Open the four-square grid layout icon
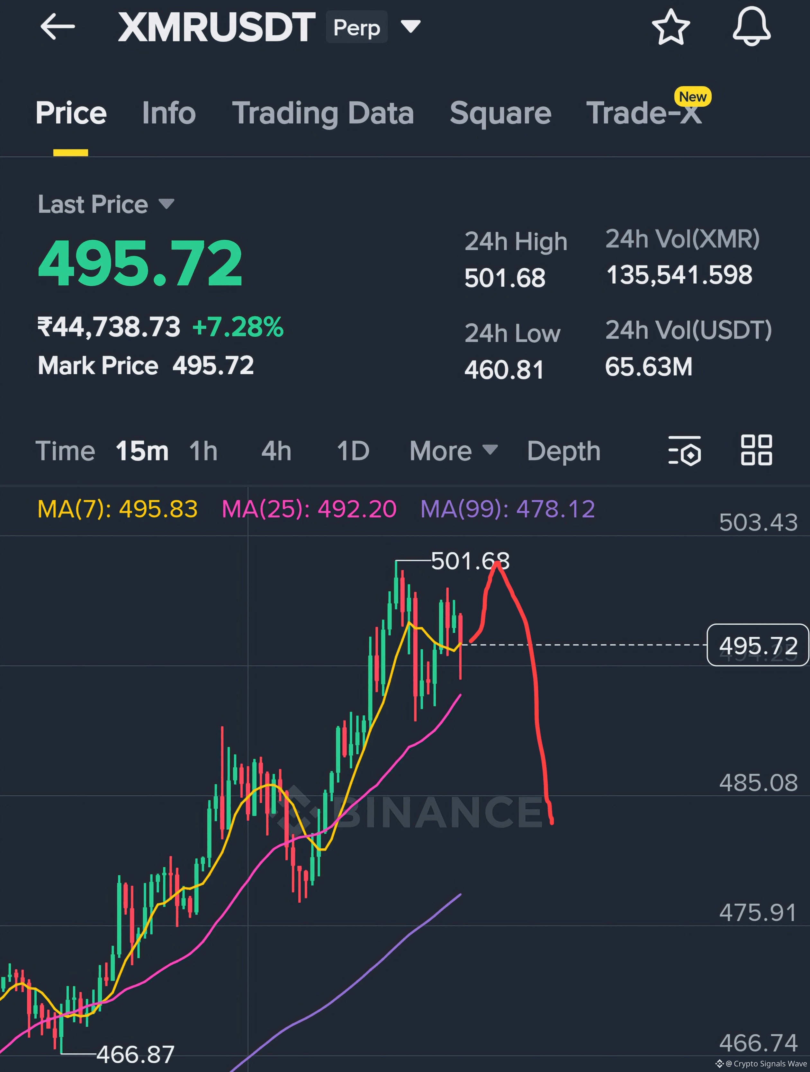The height and width of the screenshot is (1072, 810). click(x=756, y=450)
